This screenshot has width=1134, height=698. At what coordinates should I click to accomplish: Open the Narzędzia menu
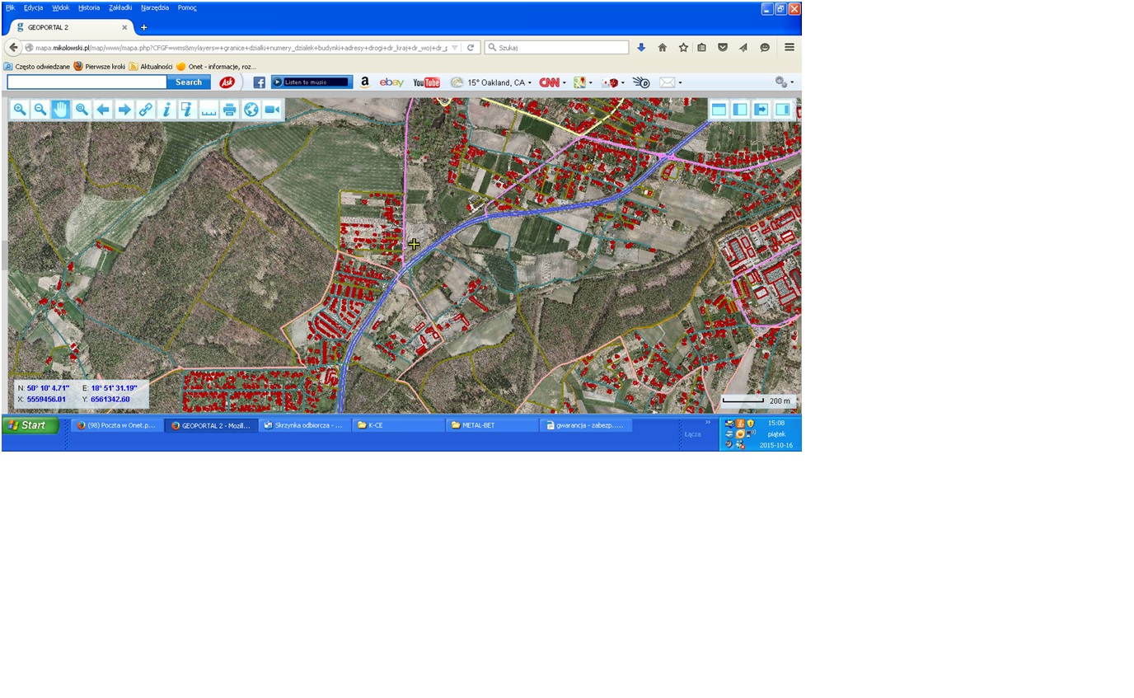coord(154,7)
